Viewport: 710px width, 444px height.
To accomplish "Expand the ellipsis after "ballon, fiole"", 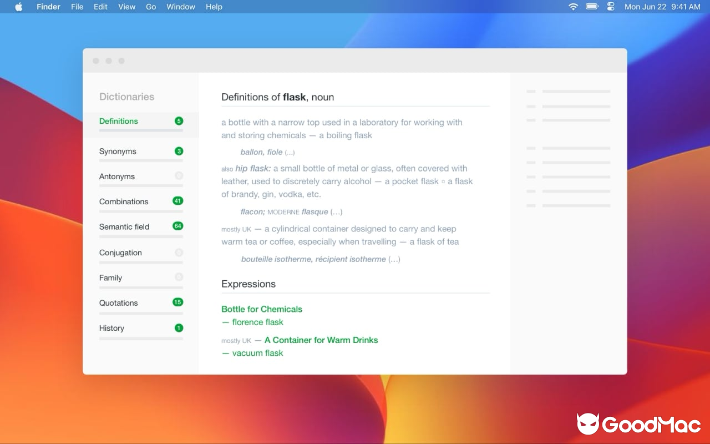I will pyautogui.click(x=290, y=152).
